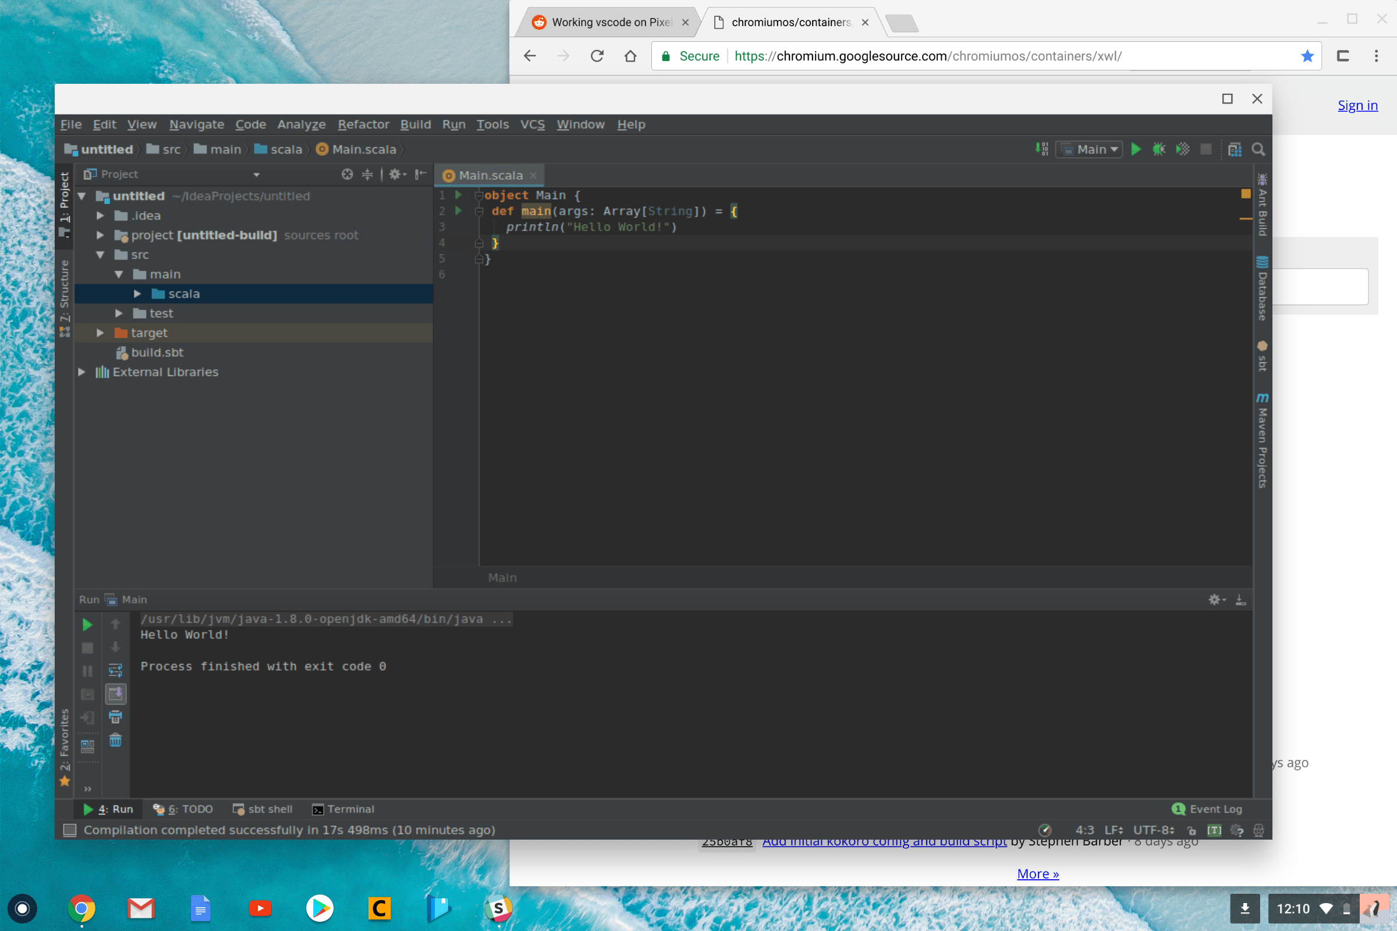
Task: Run Main with Coverage icon
Action: [x=1183, y=149]
